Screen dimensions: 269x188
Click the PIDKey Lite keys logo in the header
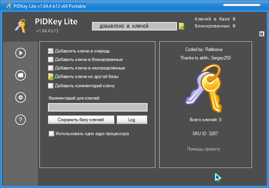pos(19,26)
